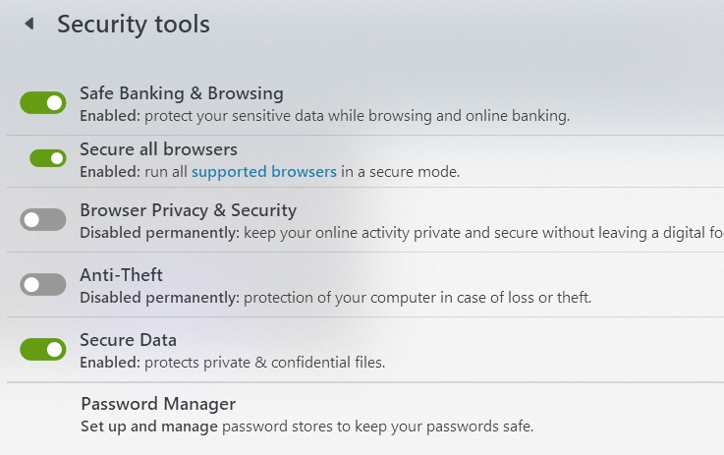Click the Security tools page title
Image resolution: width=724 pixels, height=455 pixels.
(x=133, y=25)
